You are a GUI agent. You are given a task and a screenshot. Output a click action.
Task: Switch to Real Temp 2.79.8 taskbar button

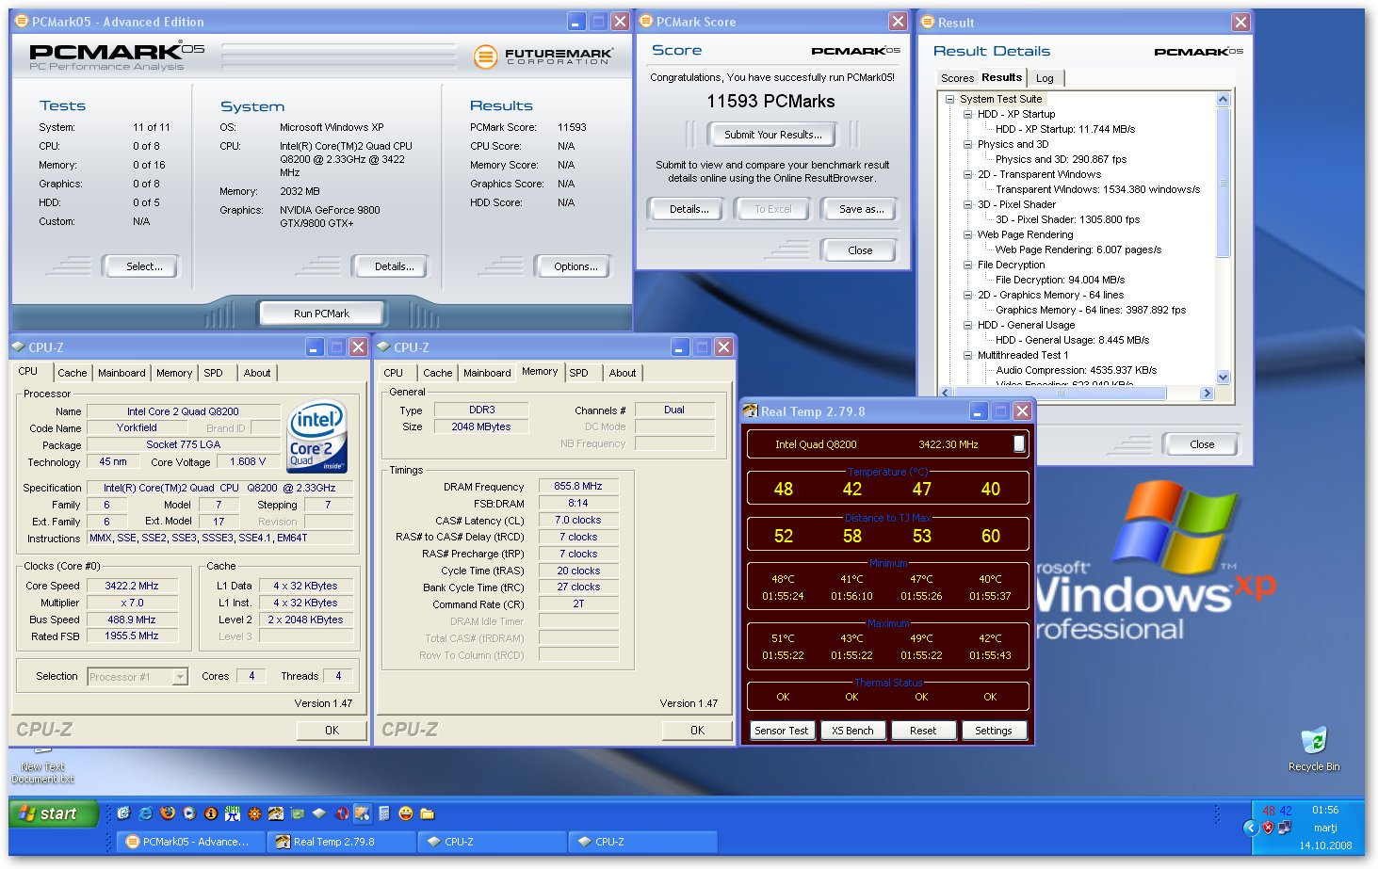tap(342, 842)
